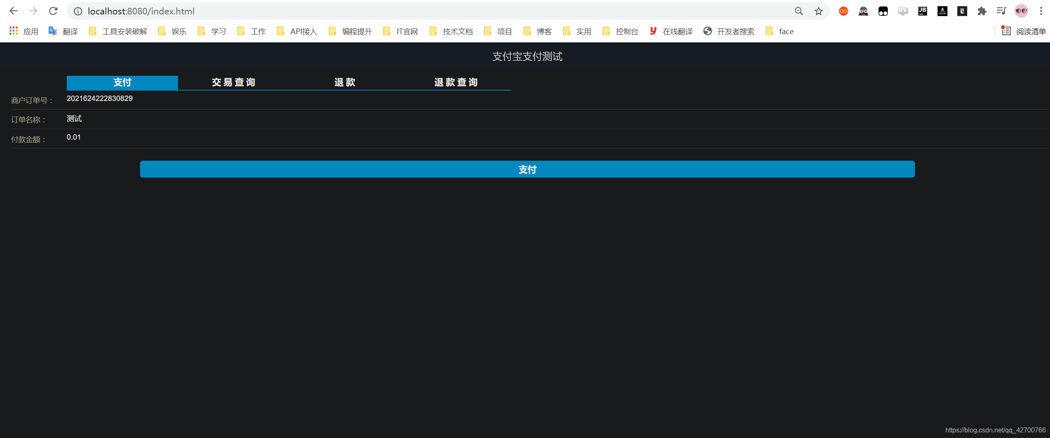The height and width of the screenshot is (438, 1050).
Task: Click the 订单名称 label
Action: pos(28,120)
